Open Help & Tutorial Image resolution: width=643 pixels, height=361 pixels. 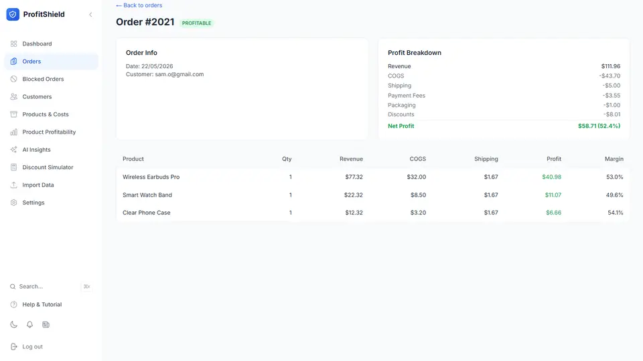tap(52, 305)
